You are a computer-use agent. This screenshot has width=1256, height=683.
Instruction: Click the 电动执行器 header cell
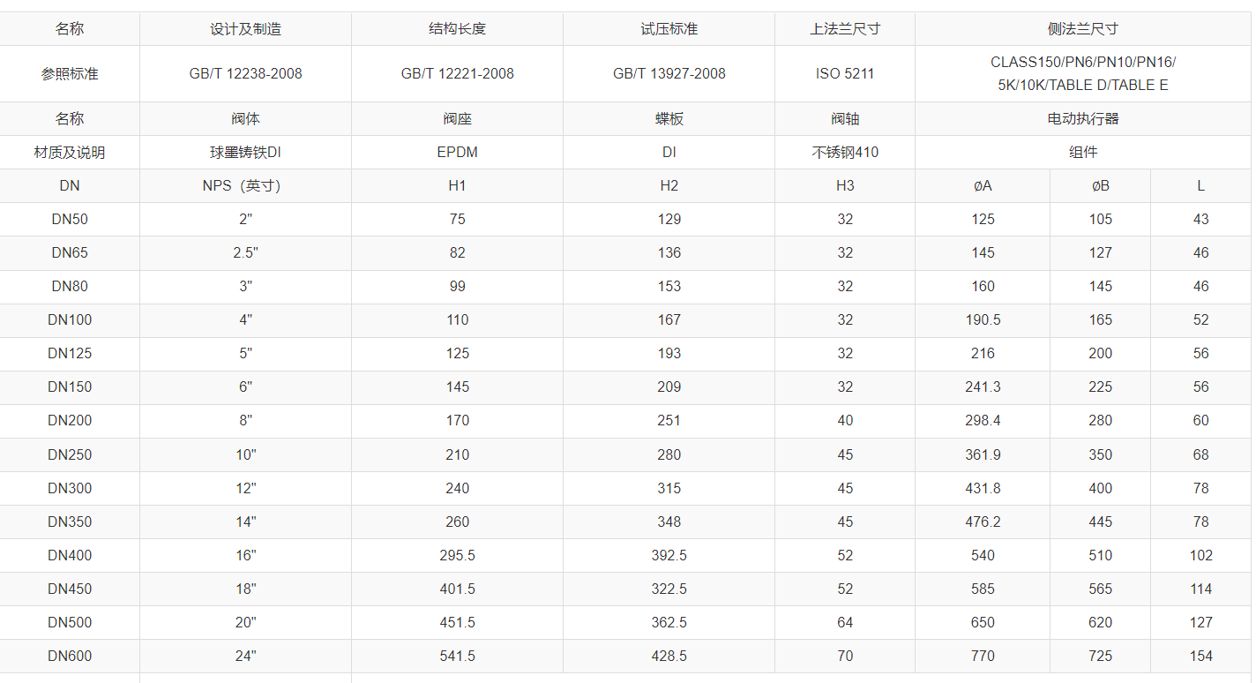pos(1082,119)
